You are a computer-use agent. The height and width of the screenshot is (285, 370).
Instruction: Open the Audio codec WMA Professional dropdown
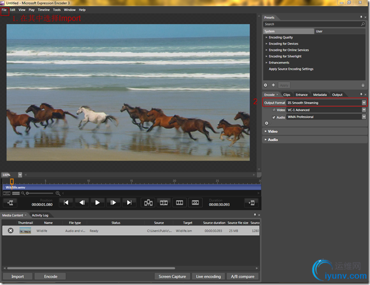[364, 117]
